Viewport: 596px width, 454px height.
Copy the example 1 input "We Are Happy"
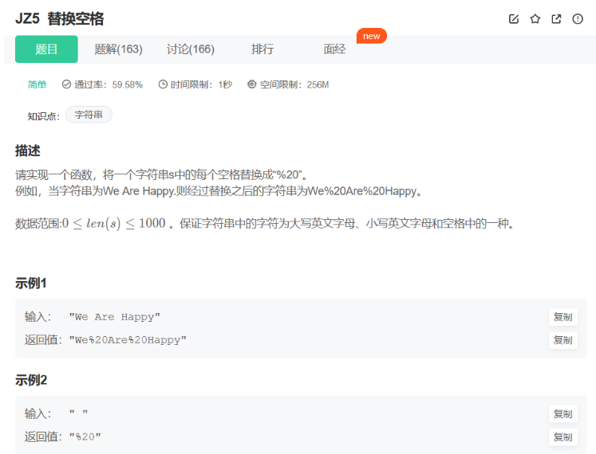click(x=563, y=317)
